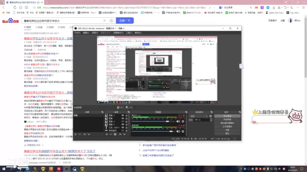
Task: Pop out the 场景 dock panel
Action: coord(102,112)
